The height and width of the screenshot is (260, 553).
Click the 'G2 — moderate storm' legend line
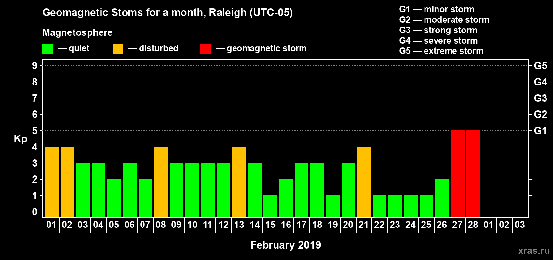pos(444,20)
